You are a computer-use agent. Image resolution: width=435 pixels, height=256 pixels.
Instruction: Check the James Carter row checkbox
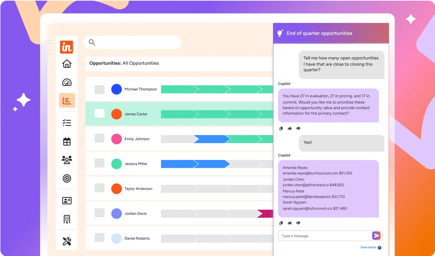(100, 113)
